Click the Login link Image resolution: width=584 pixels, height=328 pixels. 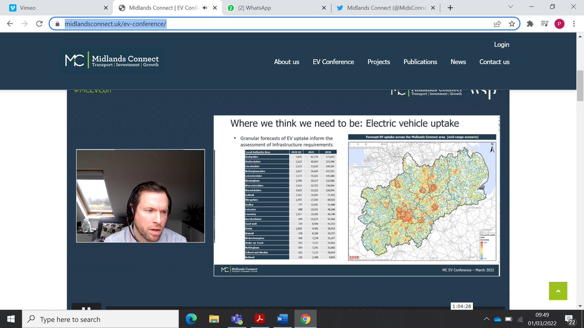pos(502,44)
